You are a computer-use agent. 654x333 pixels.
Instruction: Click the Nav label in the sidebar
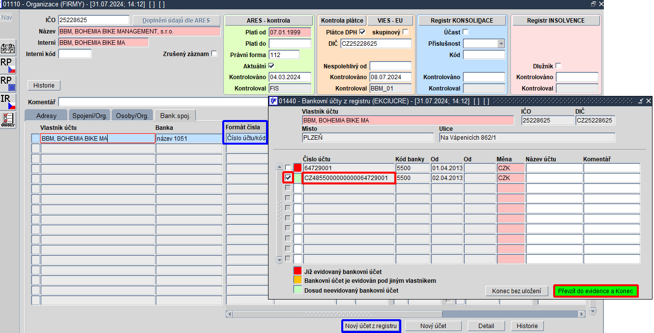coord(6,18)
